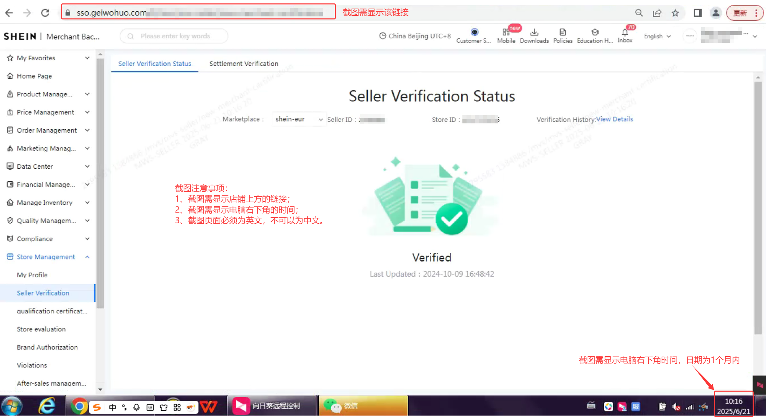The width and height of the screenshot is (766, 419).
Task: Open the Mobile QR code icon
Action: tap(506, 33)
